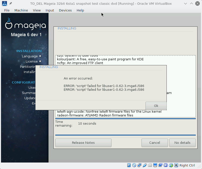Click the Language step in sidebar

[x=30, y=56]
